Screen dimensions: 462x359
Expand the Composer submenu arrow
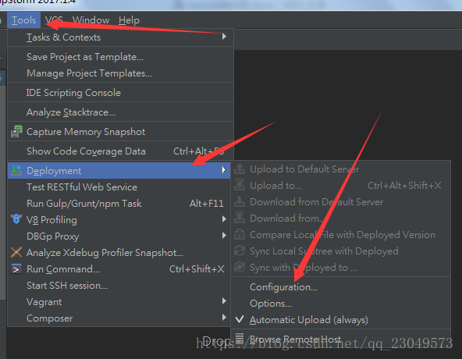224,317
